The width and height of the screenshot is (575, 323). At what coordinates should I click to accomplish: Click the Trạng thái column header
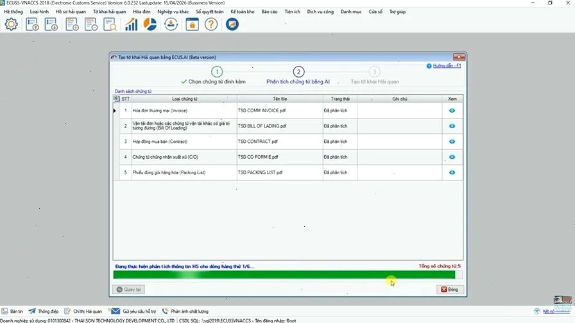tap(340, 99)
